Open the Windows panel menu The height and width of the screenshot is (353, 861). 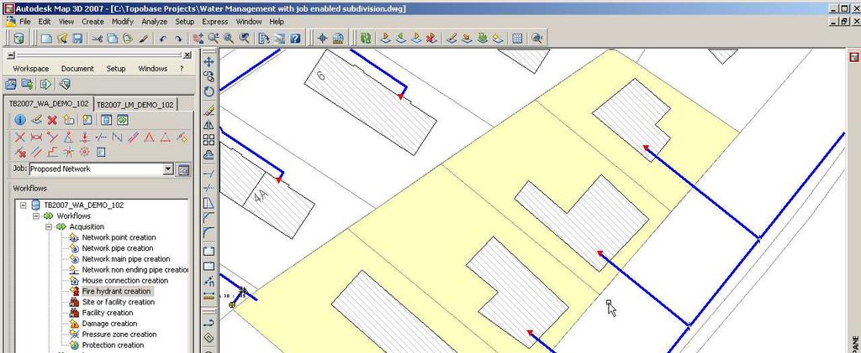153,69
